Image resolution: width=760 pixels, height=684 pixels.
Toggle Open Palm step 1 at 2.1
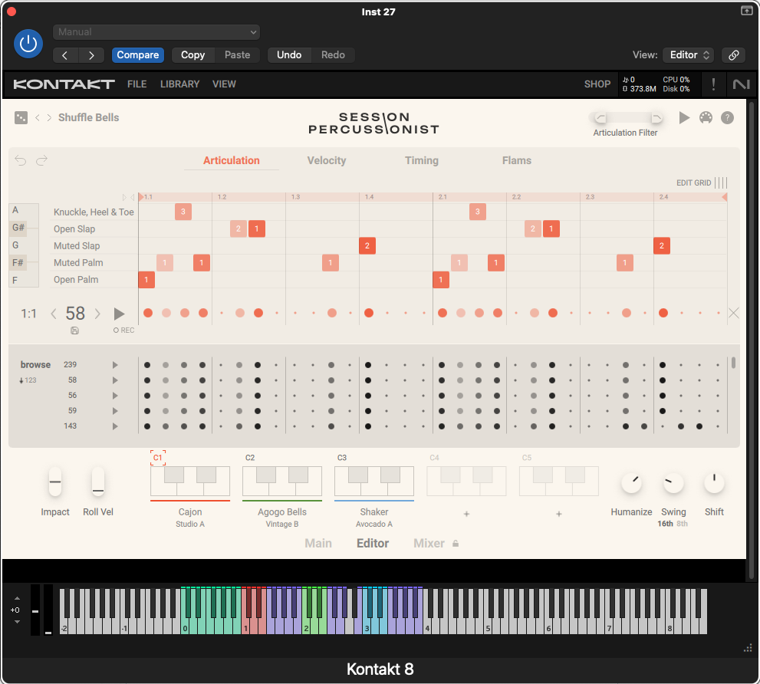[441, 280]
